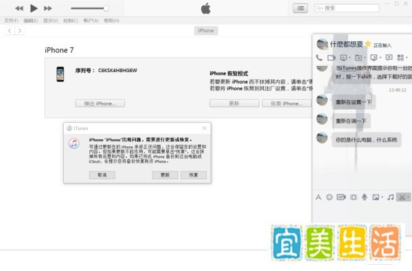412x271 pixels.
Task: Start a video call in chat window
Action: pyautogui.click(x=332, y=58)
